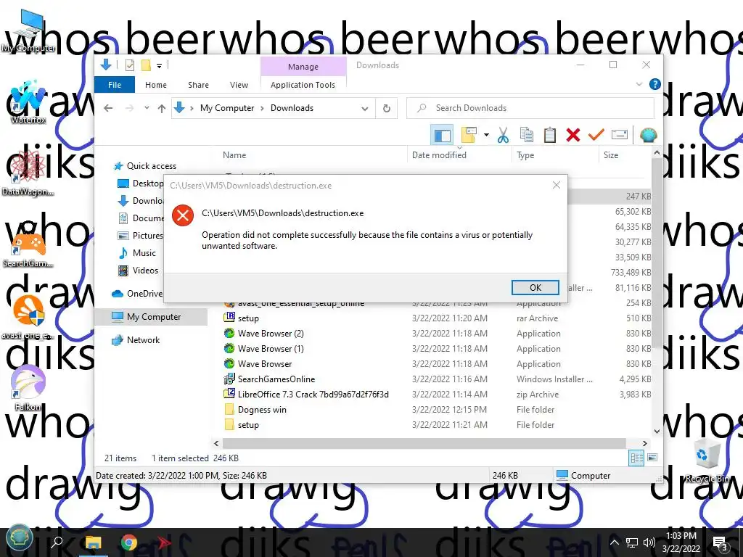This screenshot has width=743, height=557.
Task: Click the Copy toolbar icon
Action: 527,136
